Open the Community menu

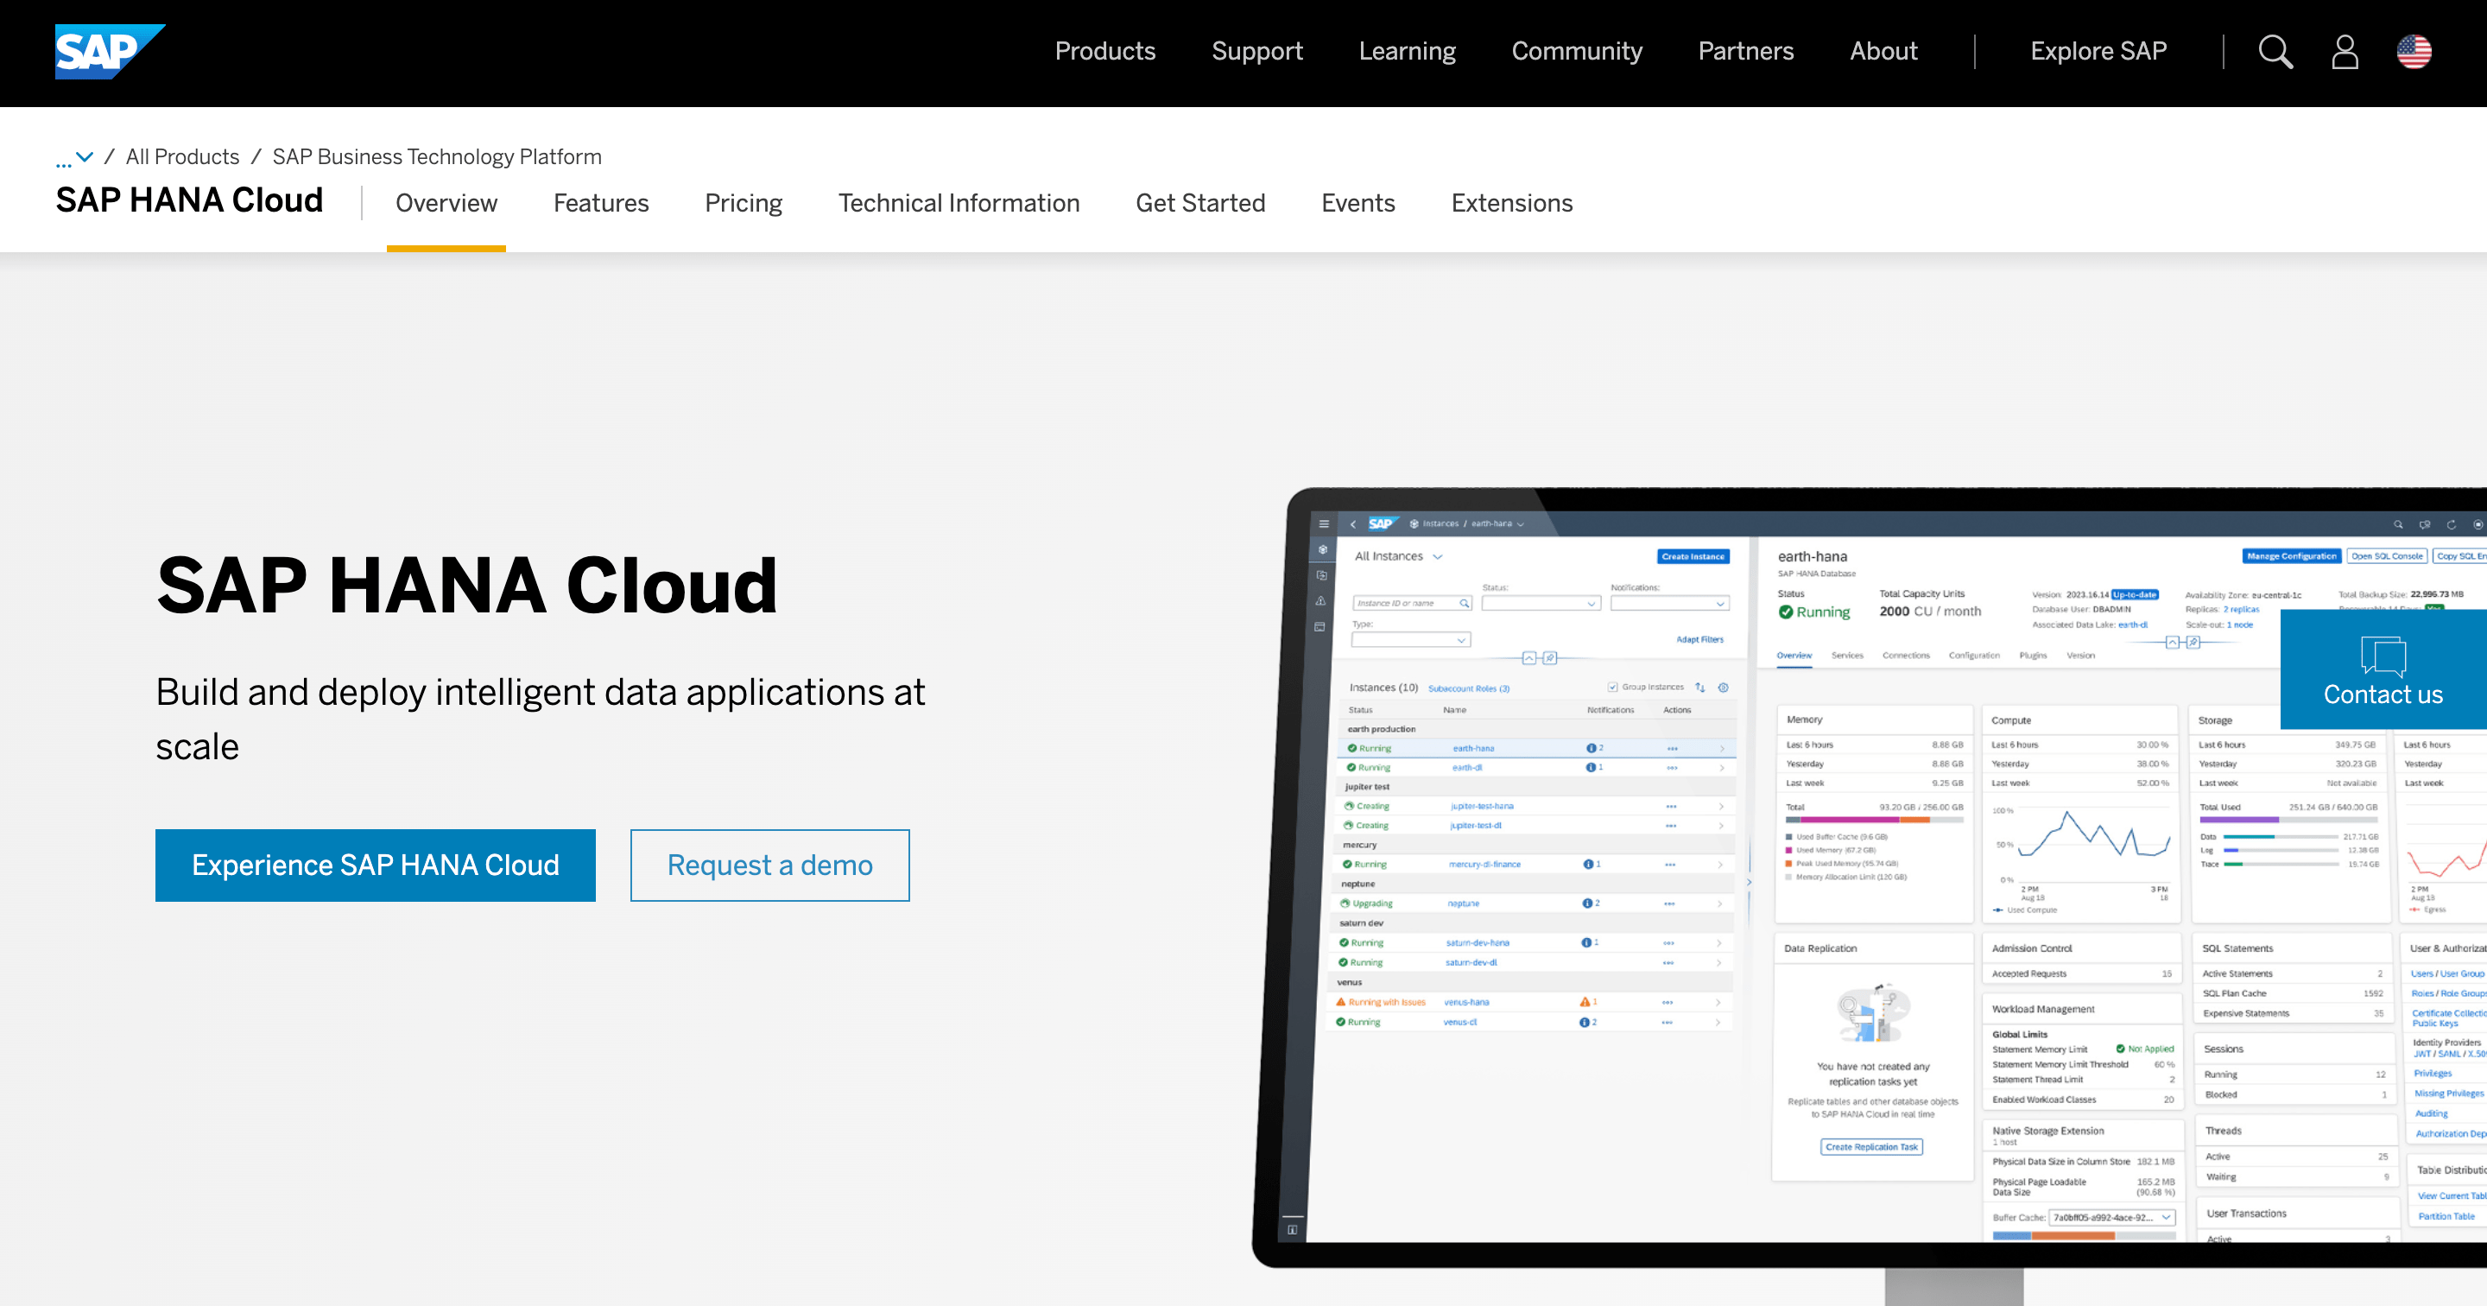click(1577, 51)
